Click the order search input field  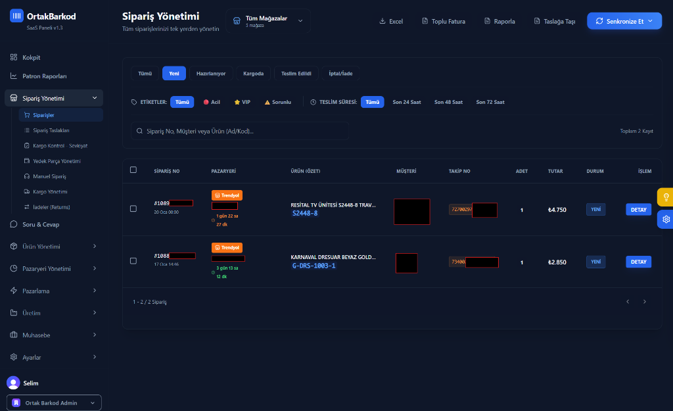pyautogui.click(x=240, y=131)
